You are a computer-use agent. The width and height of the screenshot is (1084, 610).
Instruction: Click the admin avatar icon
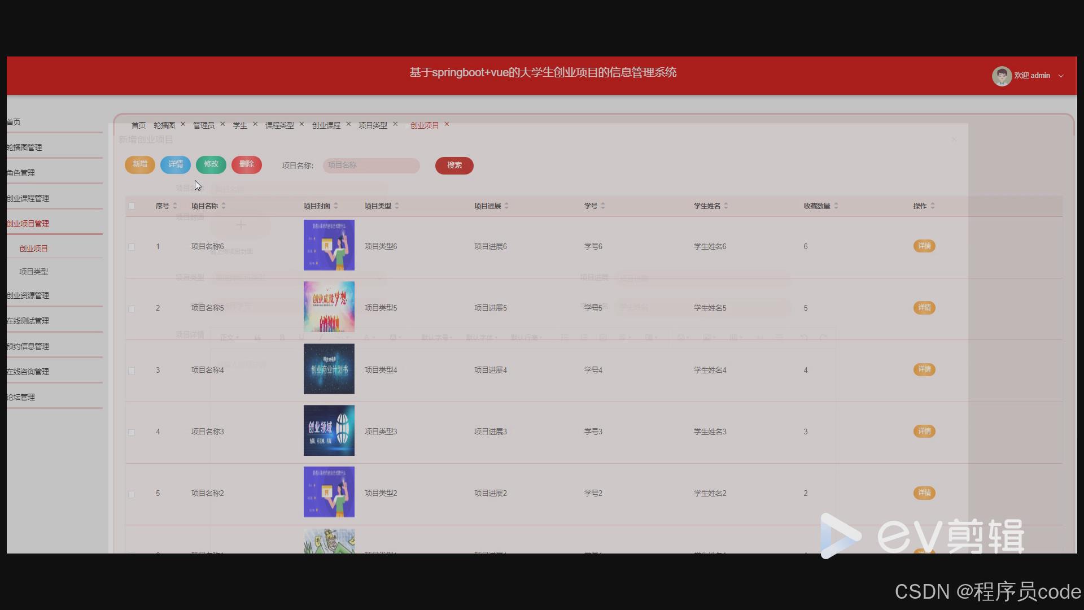click(1002, 76)
